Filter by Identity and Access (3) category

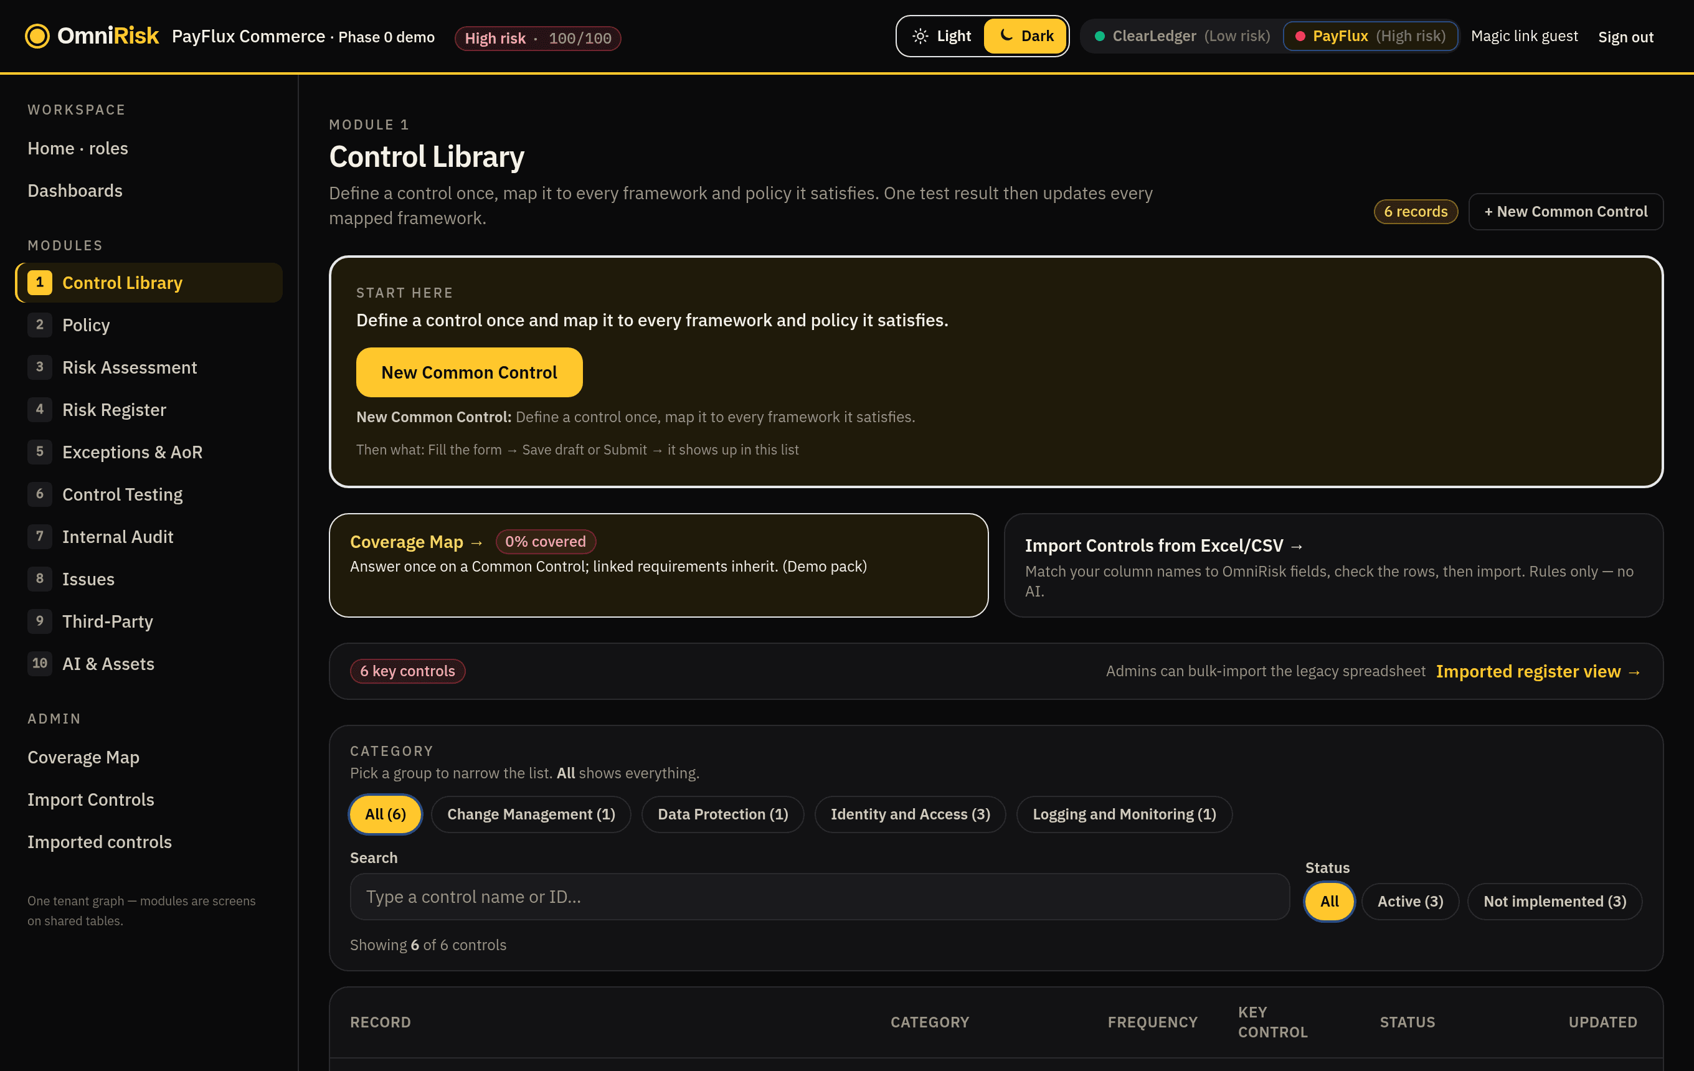(911, 814)
